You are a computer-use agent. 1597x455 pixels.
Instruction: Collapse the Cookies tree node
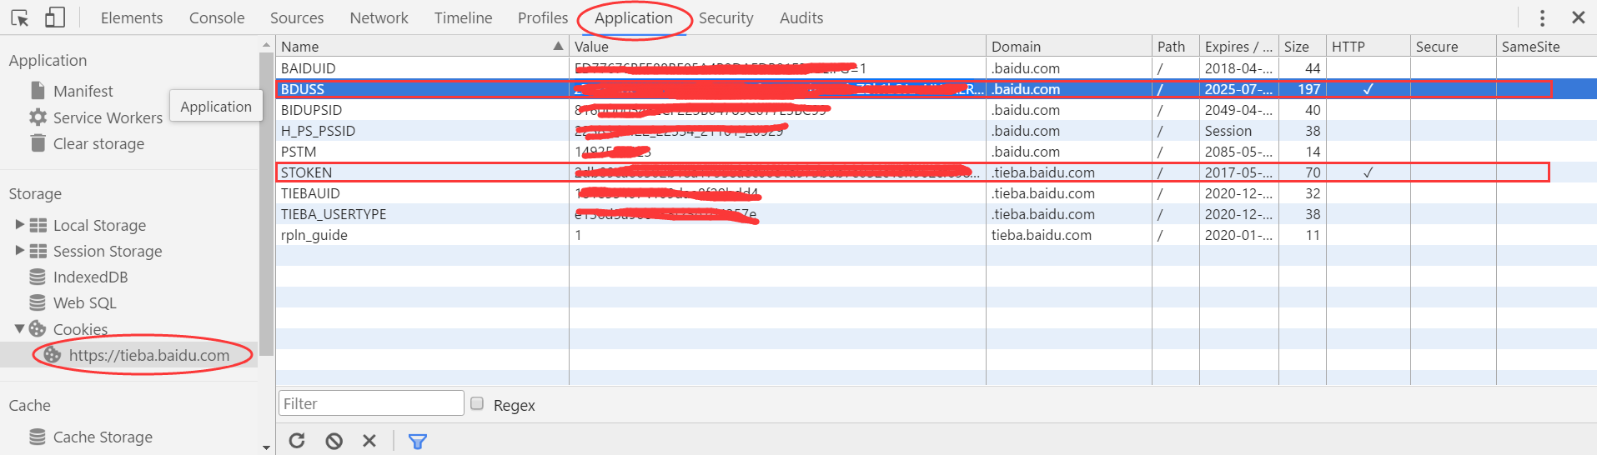coord(20,329)
